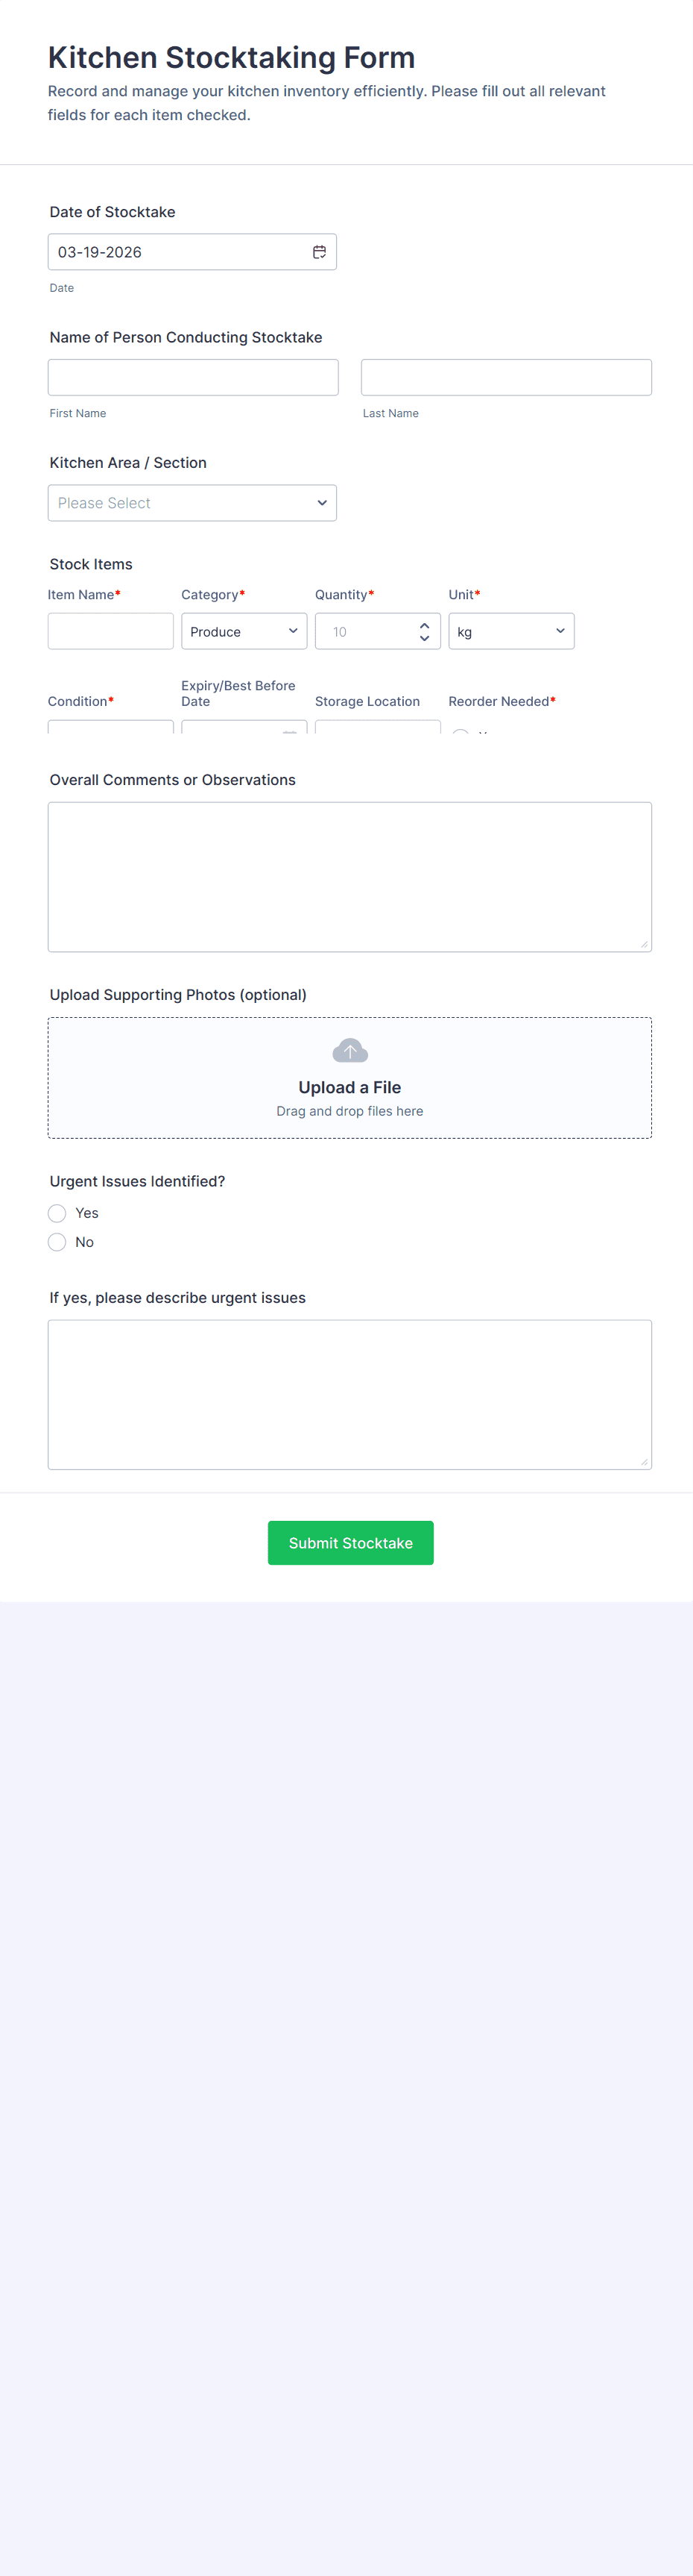
Task: Click the Quantity number field
Action: point(365,632)
